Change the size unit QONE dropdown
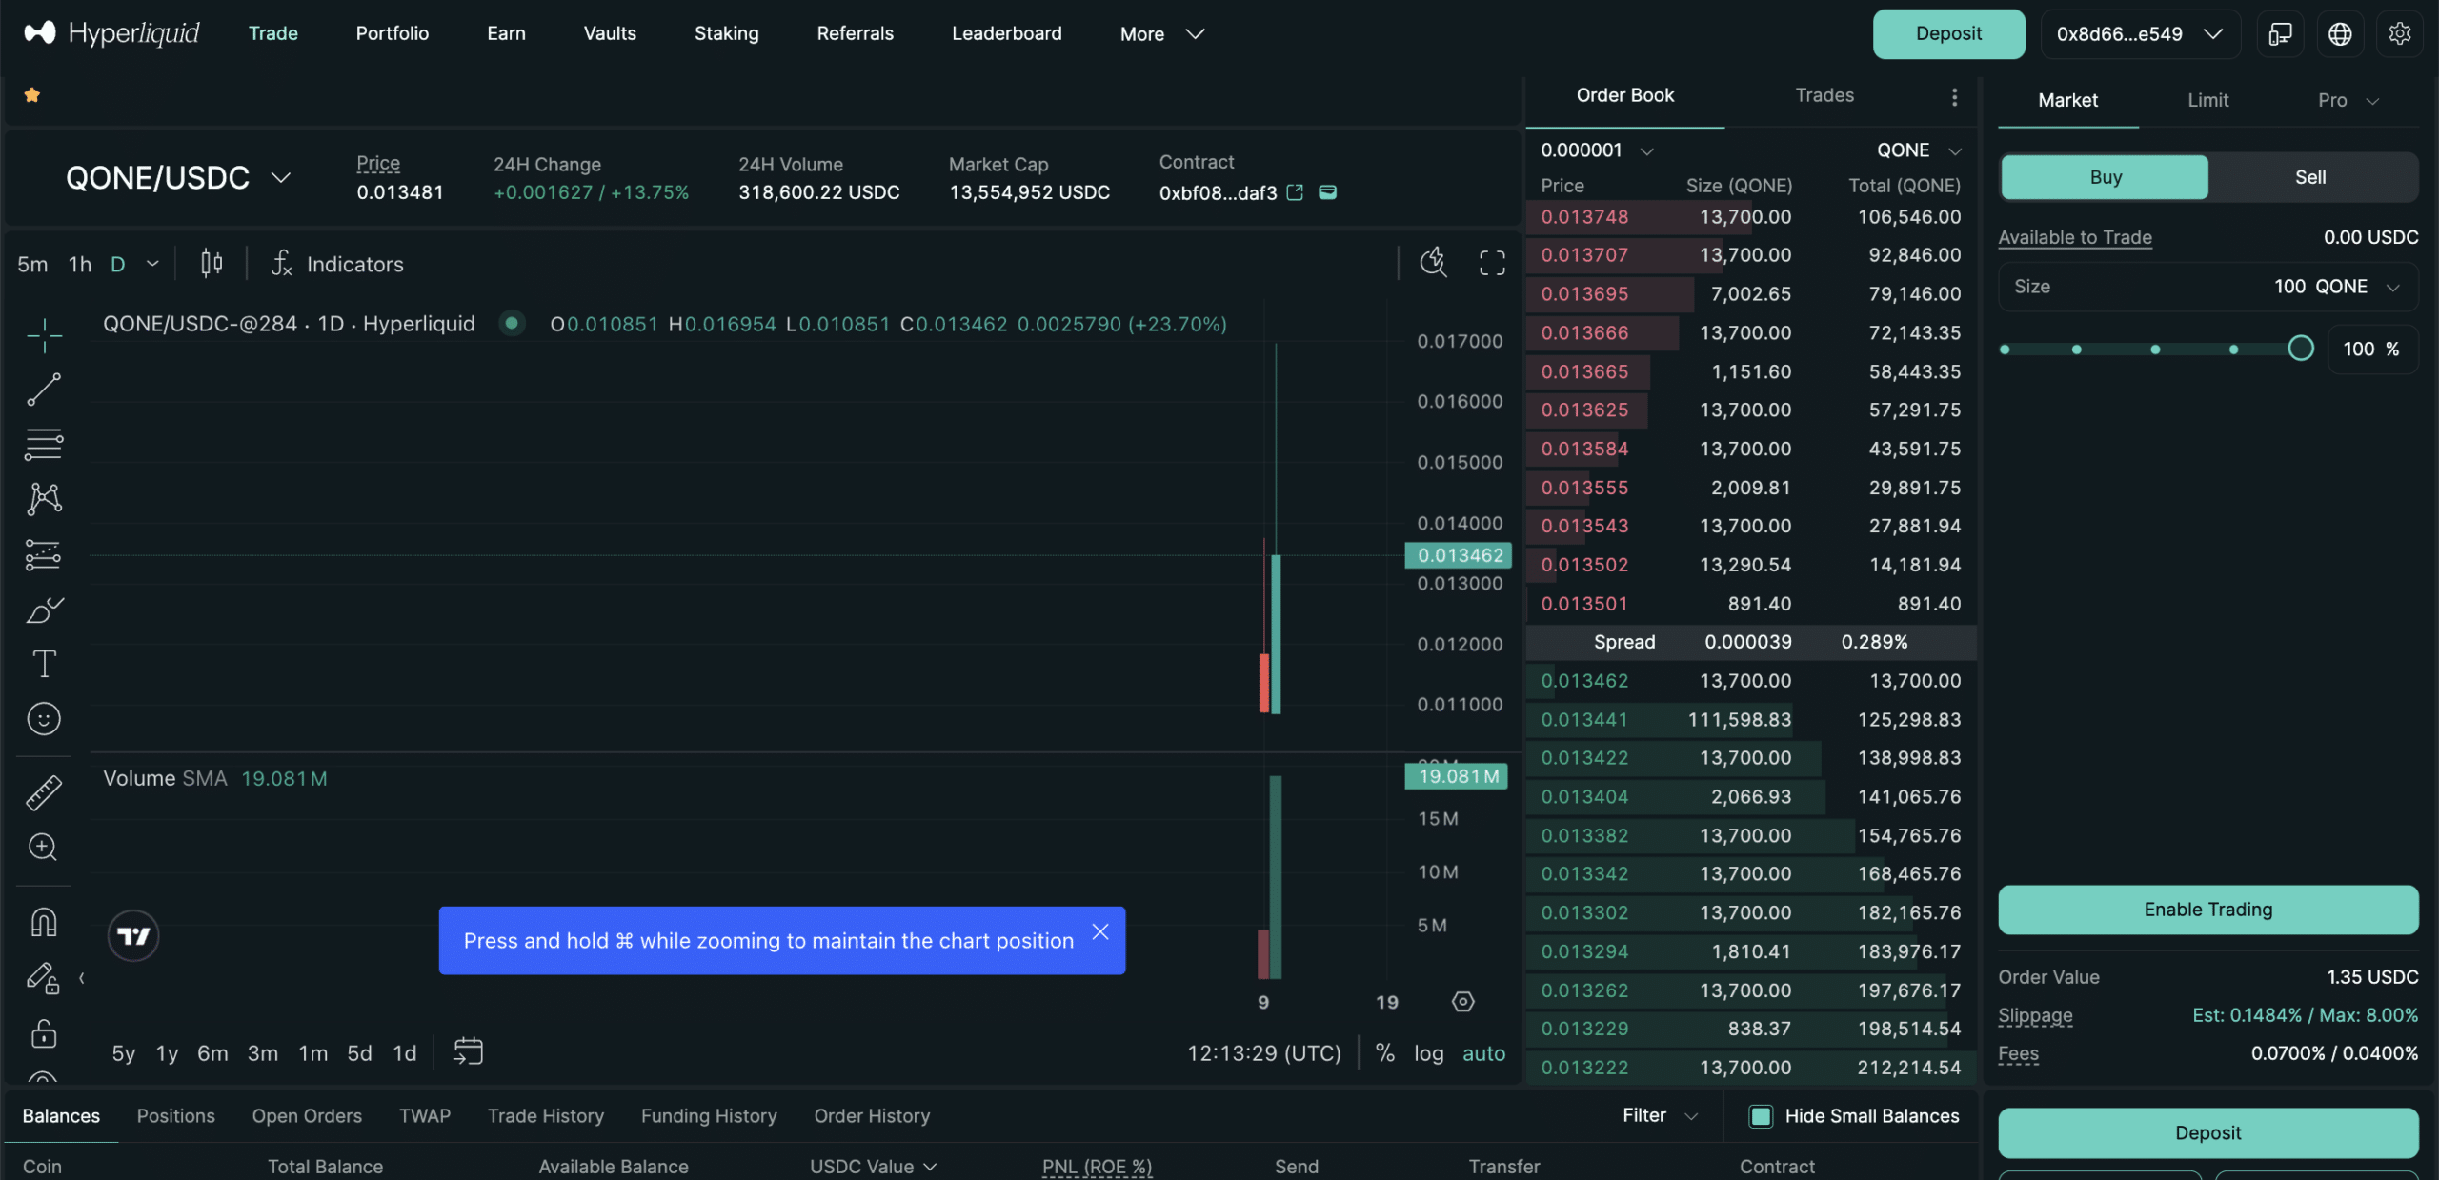 2358,287
